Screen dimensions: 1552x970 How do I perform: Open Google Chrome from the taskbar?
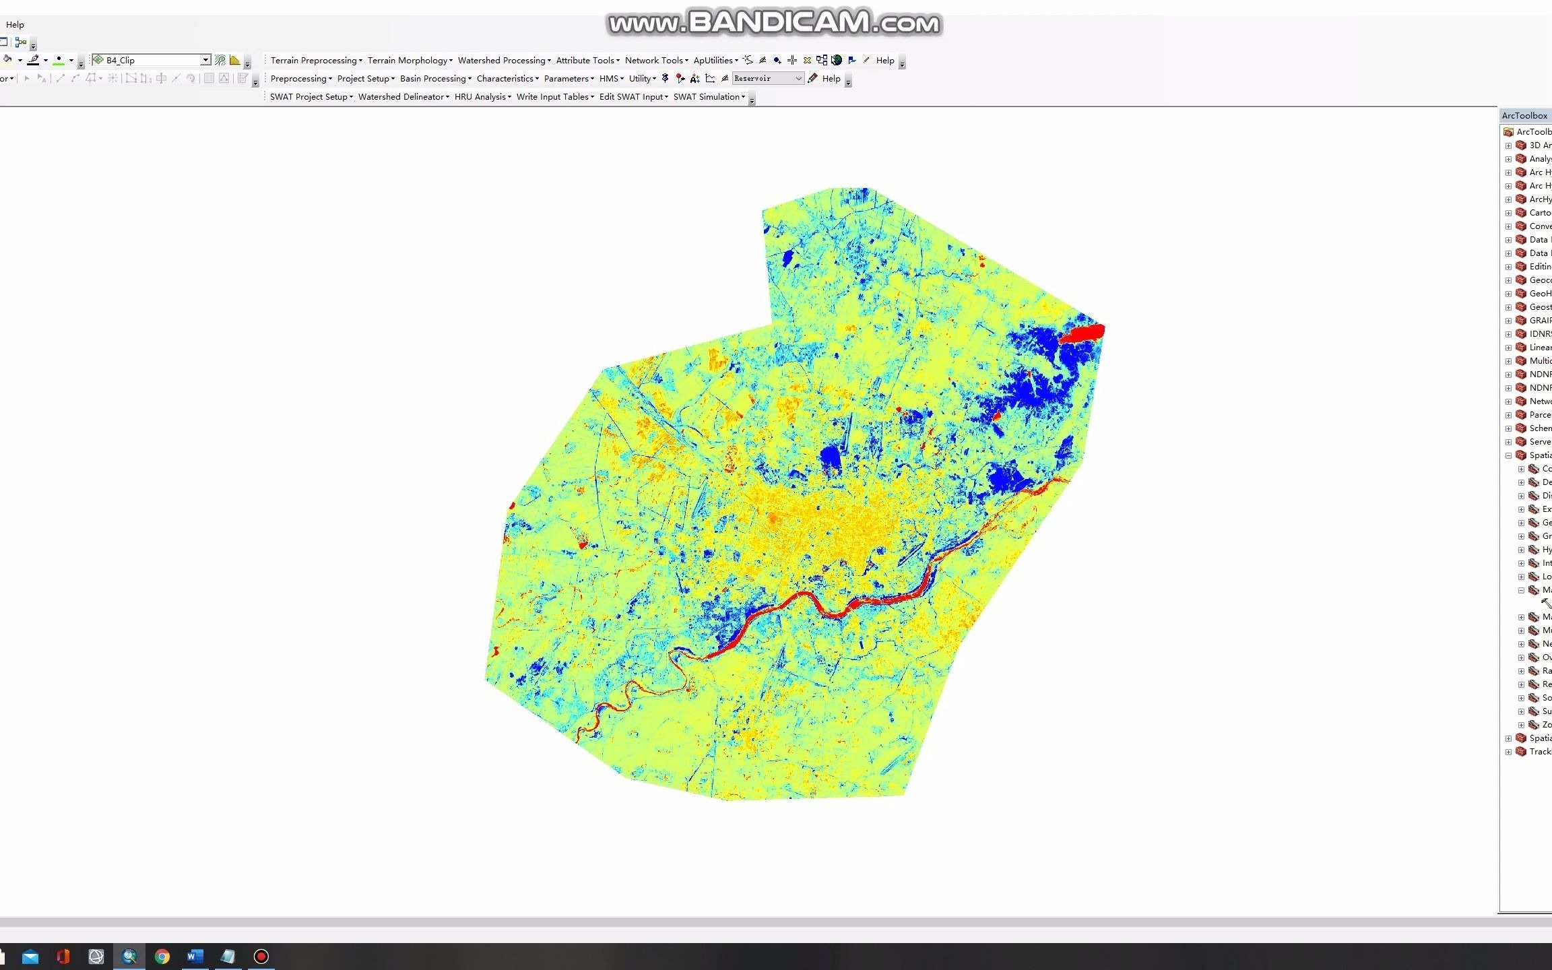tap(162, 956)
